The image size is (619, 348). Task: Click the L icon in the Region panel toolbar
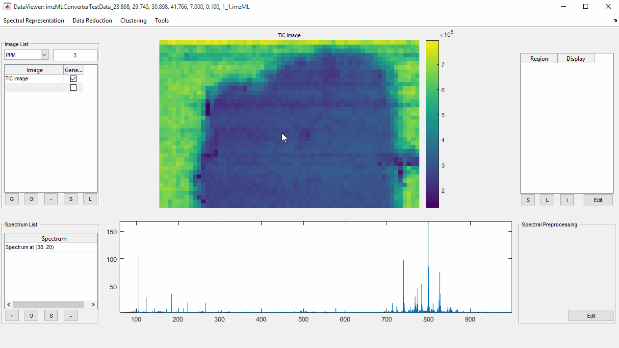(x=547, y=199)
